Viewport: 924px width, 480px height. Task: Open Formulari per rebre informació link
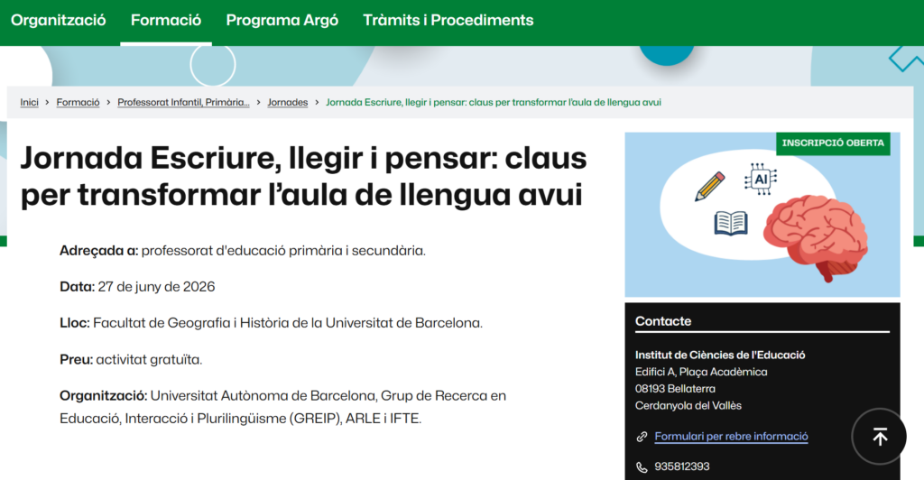731,437
